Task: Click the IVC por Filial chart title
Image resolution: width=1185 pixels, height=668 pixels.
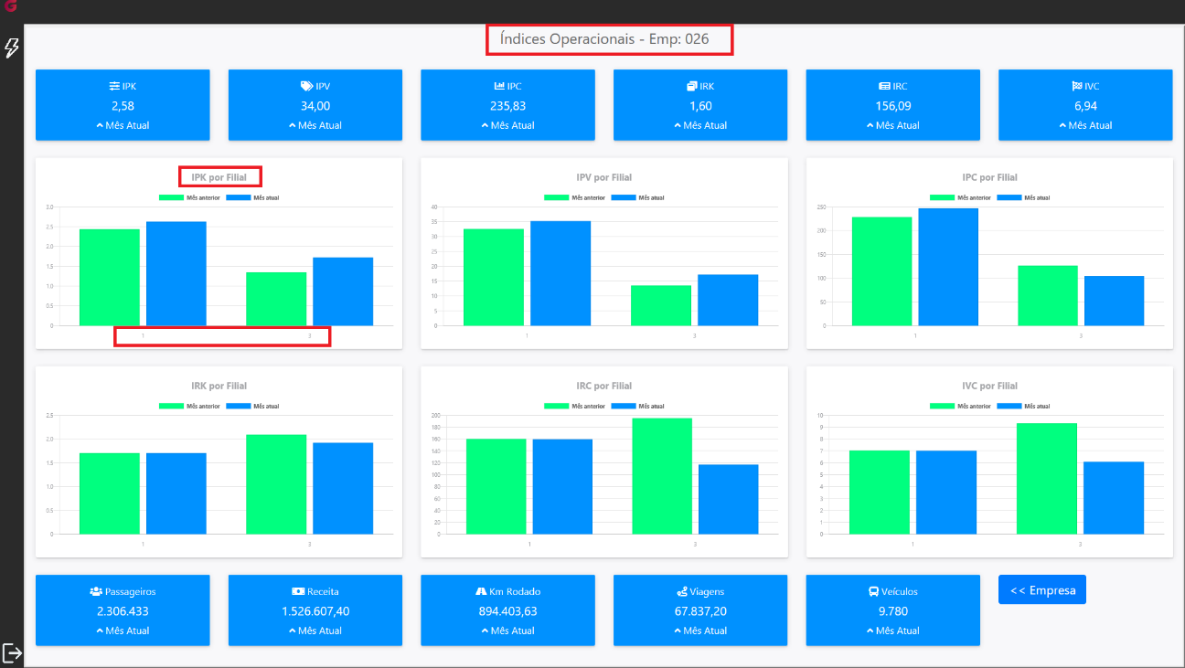Action: tap(989, 386)
